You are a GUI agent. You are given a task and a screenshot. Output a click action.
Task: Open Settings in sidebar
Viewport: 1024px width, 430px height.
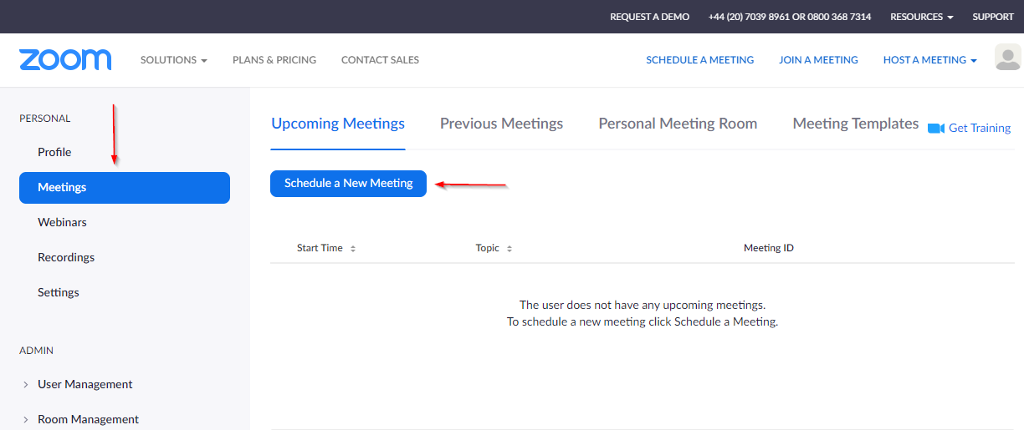click(x=59, y=292)
